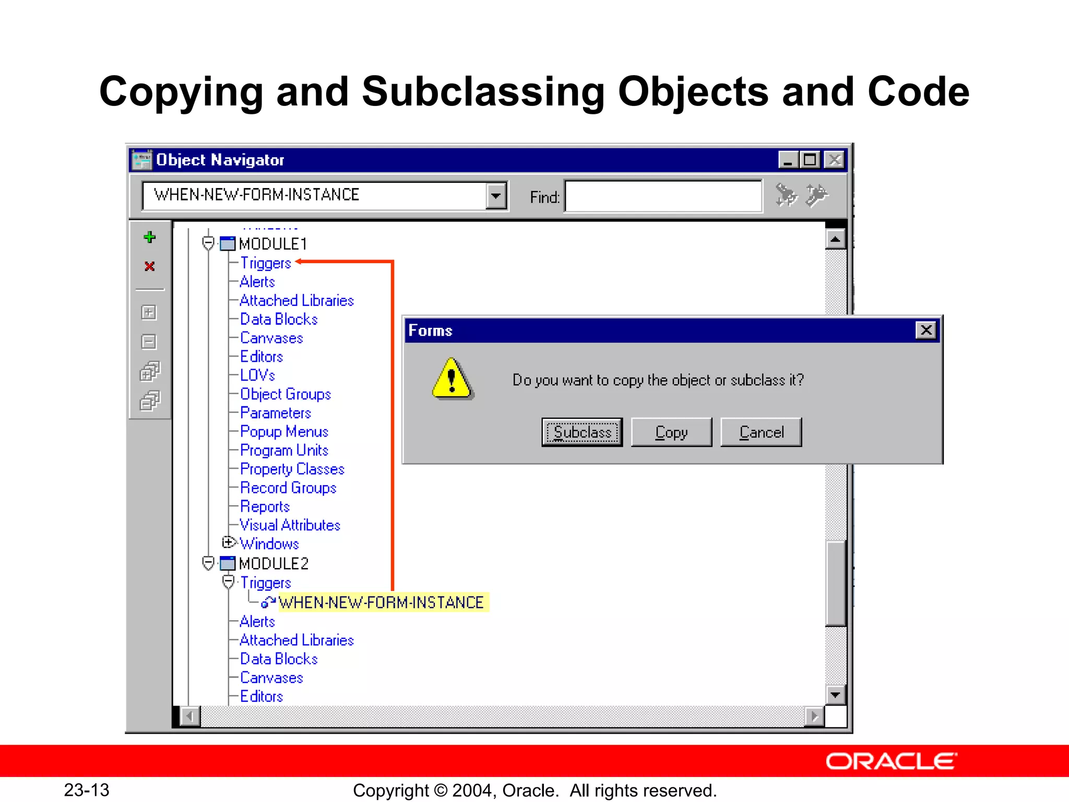Select the MODULE1 tree node
Viewport: 1069px width, 802px height.
tap(273, 244)
